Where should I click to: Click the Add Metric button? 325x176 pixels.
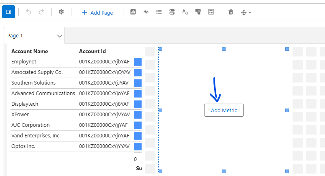[x=224, y=110]
